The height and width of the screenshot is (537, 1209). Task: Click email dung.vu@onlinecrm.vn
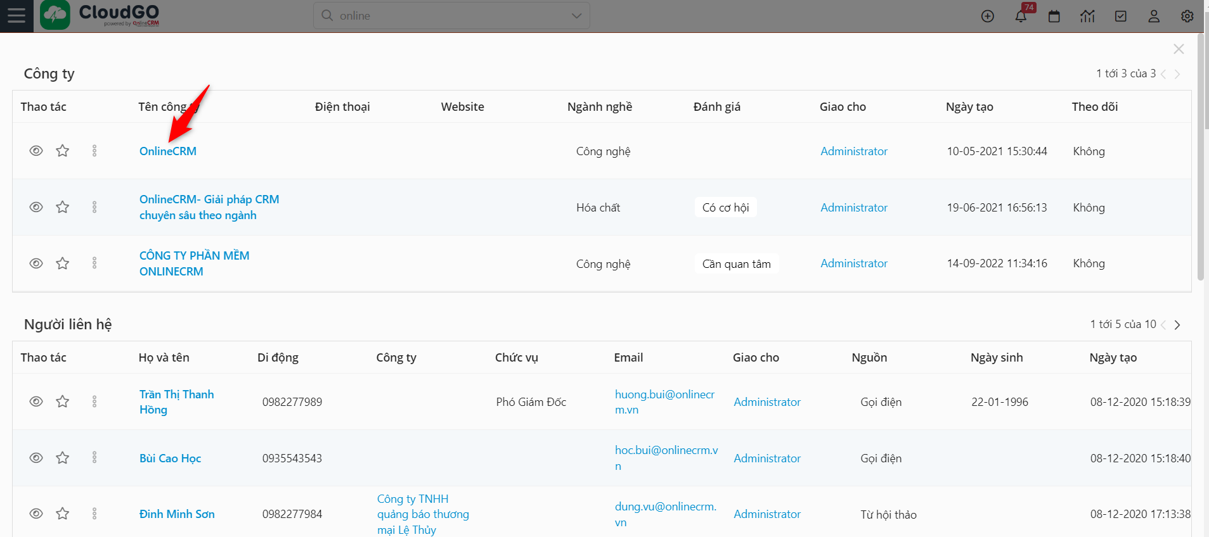coord(666,514)
